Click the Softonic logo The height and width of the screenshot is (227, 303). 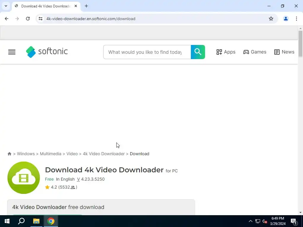click(47, 52)
